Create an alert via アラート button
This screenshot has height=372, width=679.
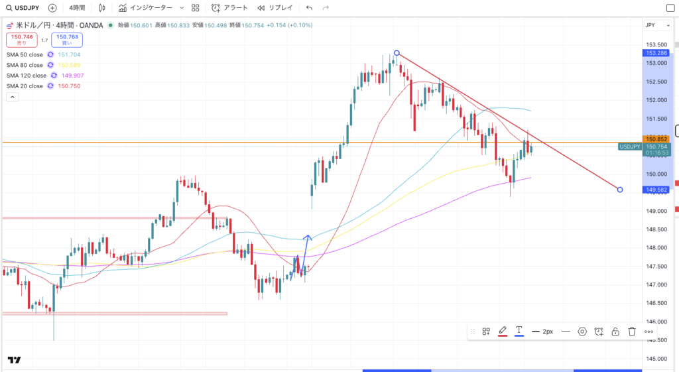click(x=229, y=8)
